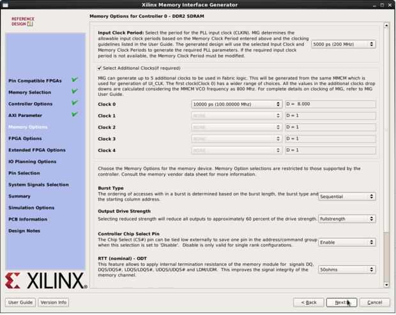Image resolution: width=396 pixels, height=315 pixels.
Task: Click the Clock 0 divider field D = 8.000
Action: click(330, 104)
